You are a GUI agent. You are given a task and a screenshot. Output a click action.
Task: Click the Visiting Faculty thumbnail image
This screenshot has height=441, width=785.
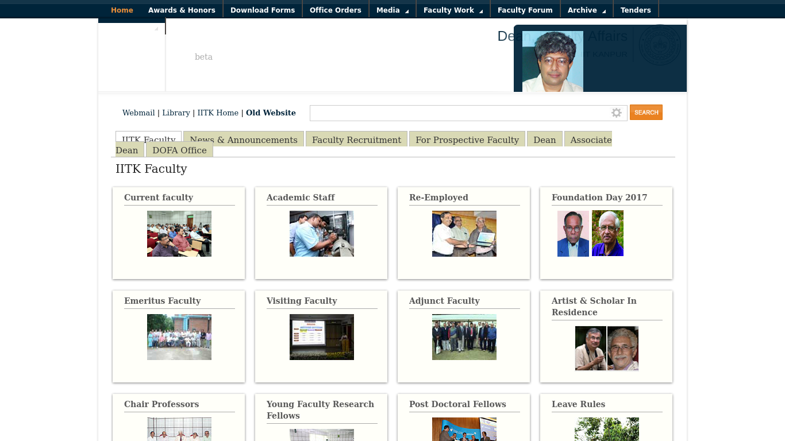click(x=321, y=337)
